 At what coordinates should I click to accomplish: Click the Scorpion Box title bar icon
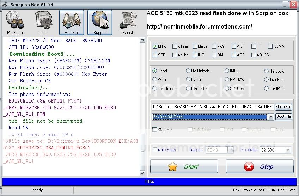click(5, 5)
